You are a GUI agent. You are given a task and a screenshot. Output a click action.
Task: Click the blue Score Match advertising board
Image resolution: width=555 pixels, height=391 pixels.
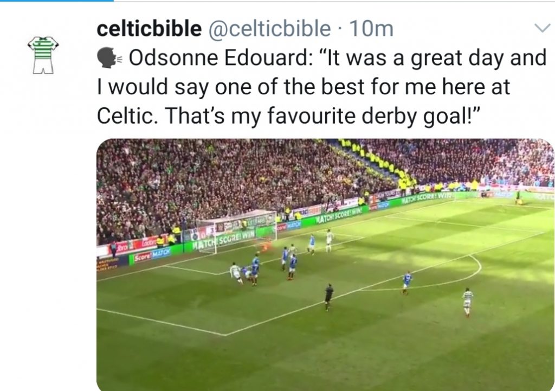click(x=152, y=255)
